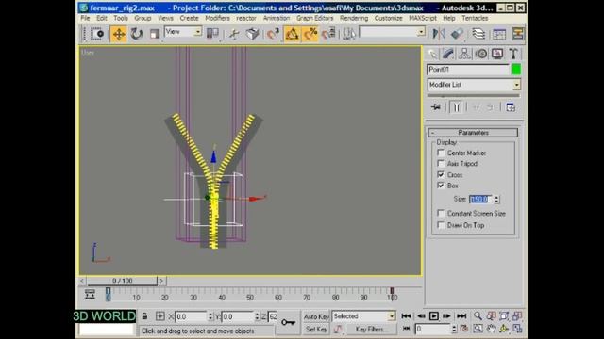Open the Graph Editors menu
604x339 pixels.
coord(314,18)
